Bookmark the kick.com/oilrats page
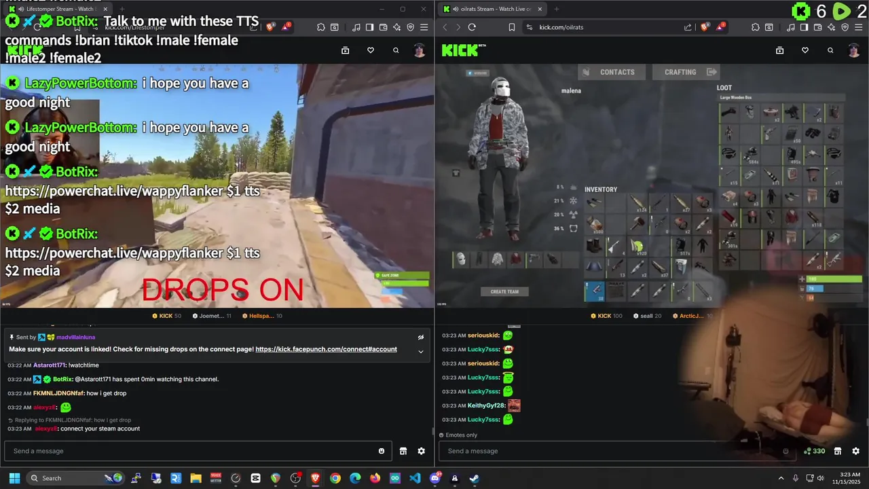The height and width of the screenshot is (489, 869). tap(511, 27)
